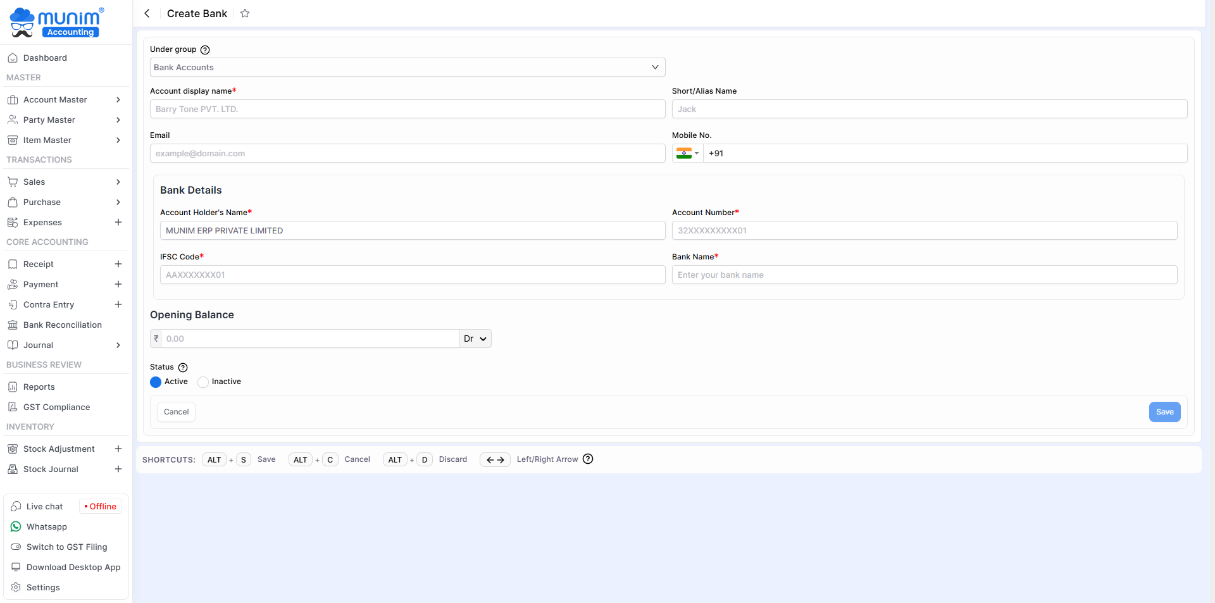Screen dimensions: 1215x603
Task: Add new Payment using plus icon
Action: click(x=118, y=284)
